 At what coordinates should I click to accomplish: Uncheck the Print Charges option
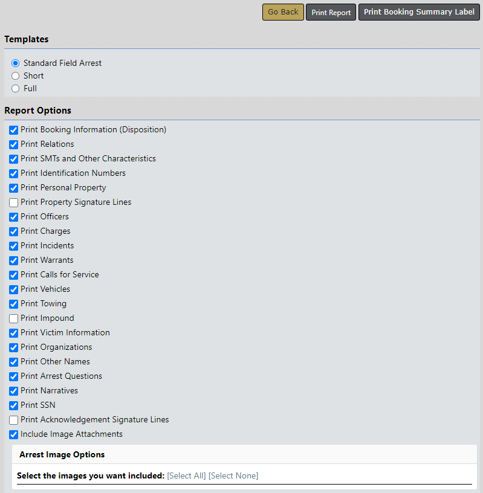pos(14,231)
